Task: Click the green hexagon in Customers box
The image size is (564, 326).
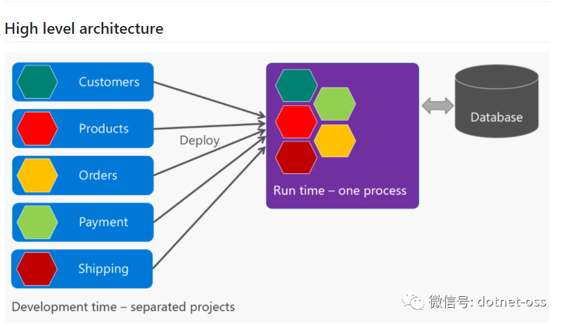Action: click(38, 82)
